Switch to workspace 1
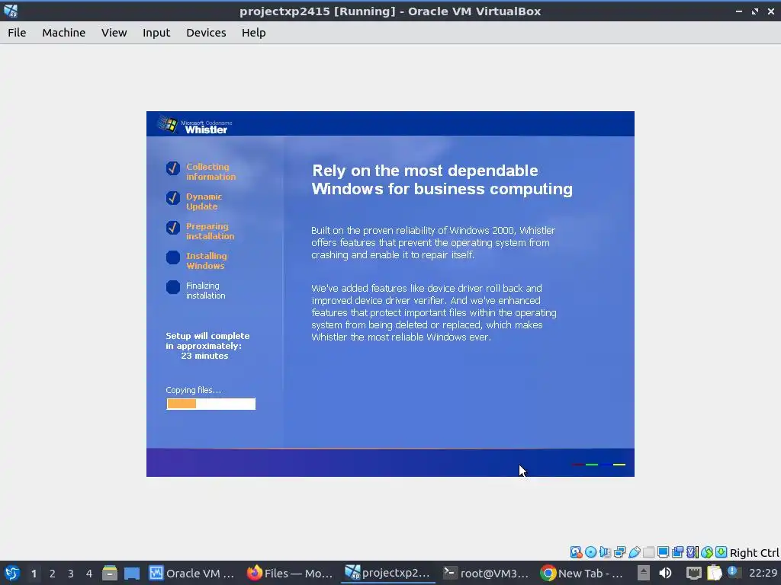This screenshot has height=585, width=781. (x=34, y=574)
